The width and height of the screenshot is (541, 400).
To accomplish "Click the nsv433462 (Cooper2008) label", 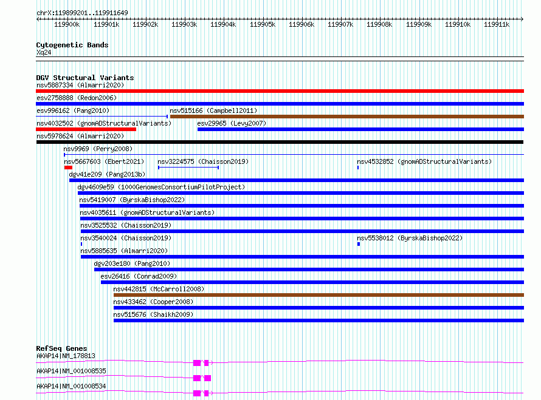I will 153,302.
